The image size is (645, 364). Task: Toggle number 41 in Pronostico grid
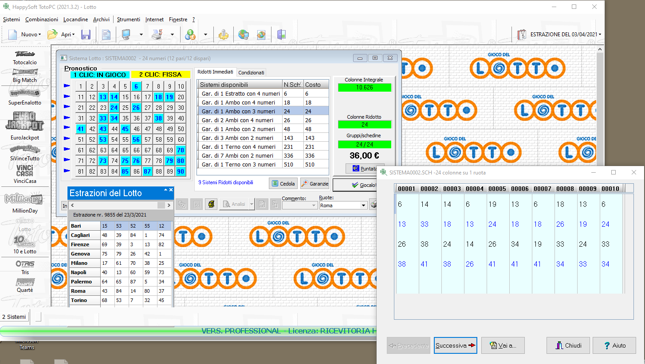coord(81,129)
